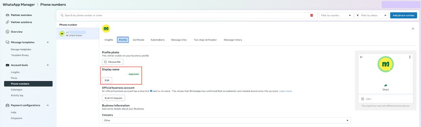Collapse the Message templates section

tap(48, 42)
